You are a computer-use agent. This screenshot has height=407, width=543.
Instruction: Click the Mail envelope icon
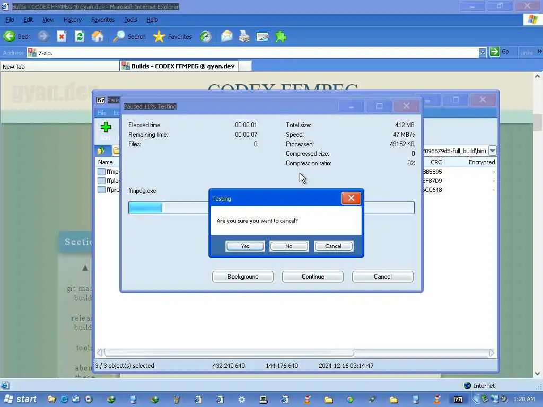[x=227, y=37]
